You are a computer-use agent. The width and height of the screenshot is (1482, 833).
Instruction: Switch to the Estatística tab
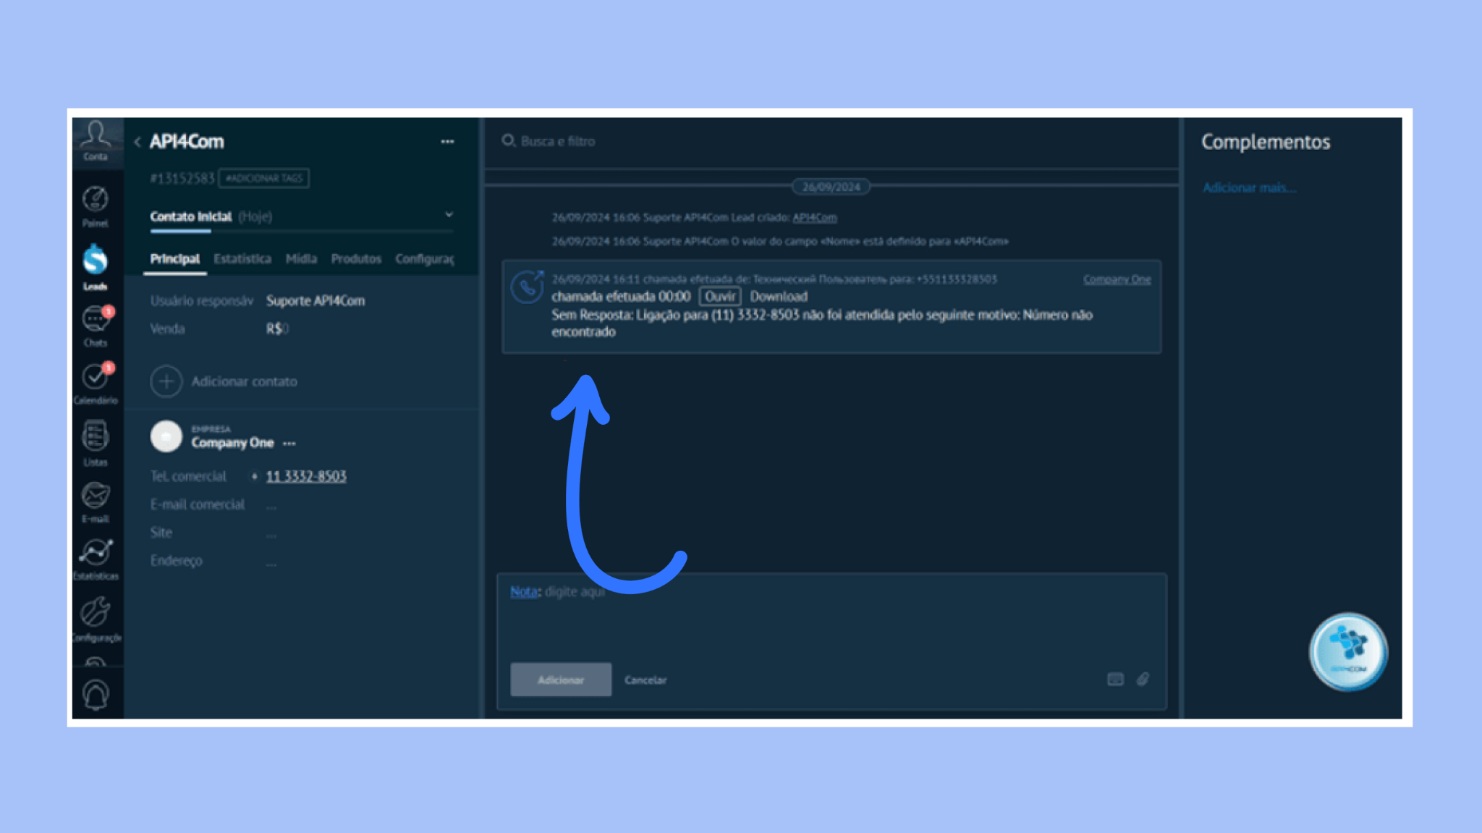click(x=242, y=259)
